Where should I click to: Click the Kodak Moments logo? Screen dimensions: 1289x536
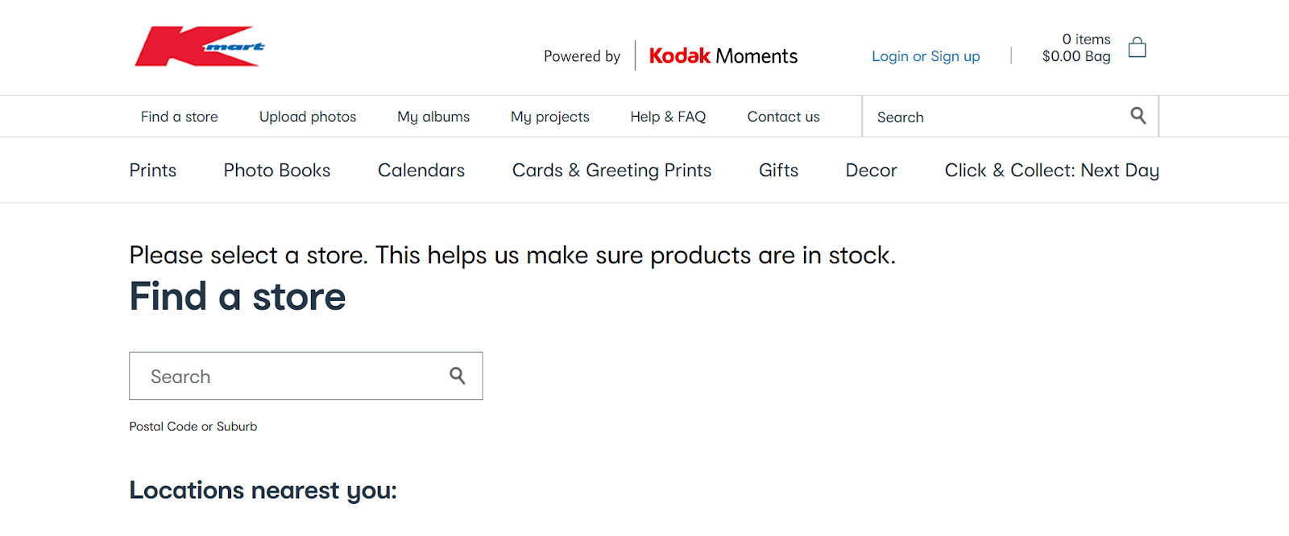pos(723,56)
